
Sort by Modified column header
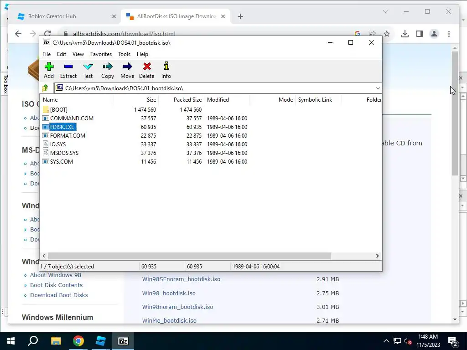[x=227, y=100]
